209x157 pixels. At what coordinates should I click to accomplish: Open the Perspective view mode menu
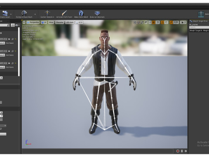33,22
